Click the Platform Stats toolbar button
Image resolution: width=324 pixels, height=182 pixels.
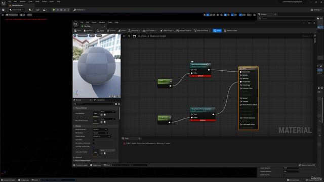(x=230, y=31)
